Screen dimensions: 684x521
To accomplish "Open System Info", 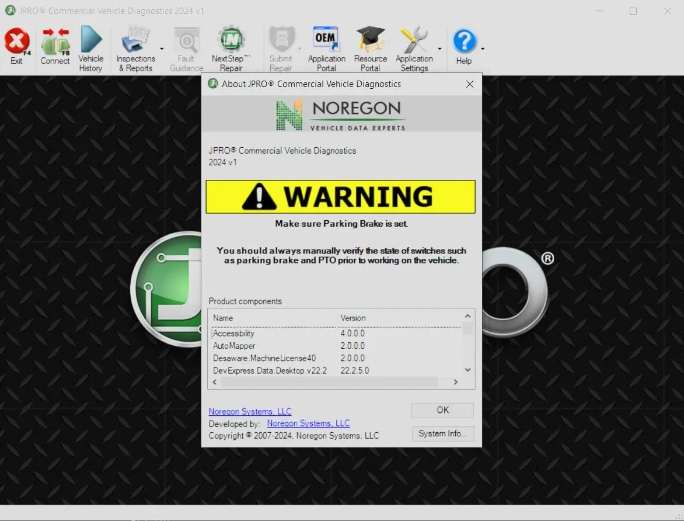I will click(x=443, y=434).
